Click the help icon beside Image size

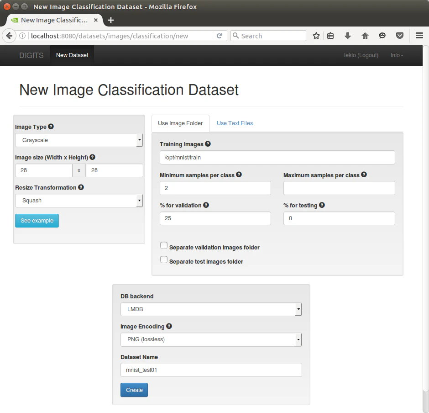point(93,157)
